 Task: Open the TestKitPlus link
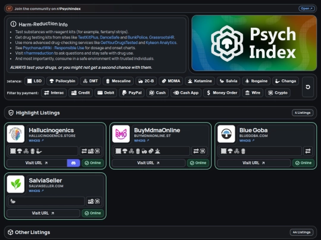click(x=88, y=37)
